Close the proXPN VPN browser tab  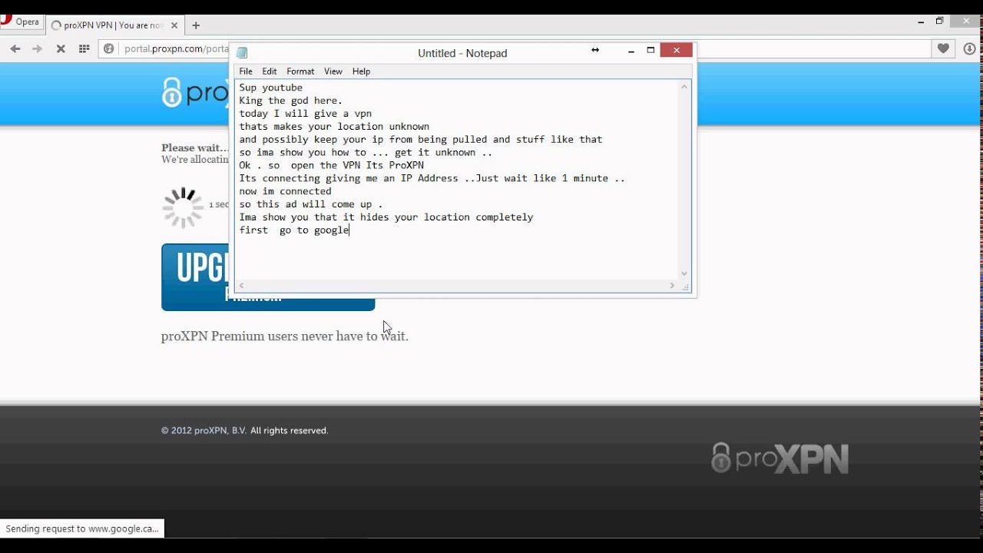coord(174,25)
